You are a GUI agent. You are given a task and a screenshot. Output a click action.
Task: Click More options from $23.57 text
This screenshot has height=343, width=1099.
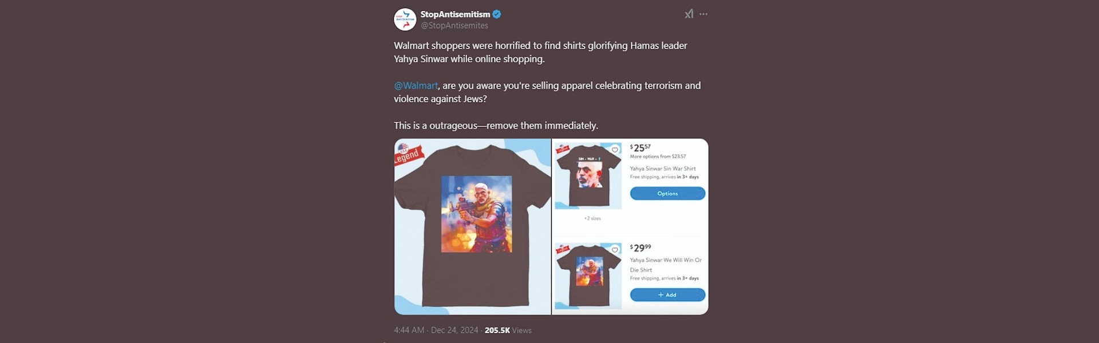pyautogui.click(x=658, y=157)
